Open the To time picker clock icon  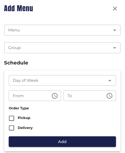110,96
